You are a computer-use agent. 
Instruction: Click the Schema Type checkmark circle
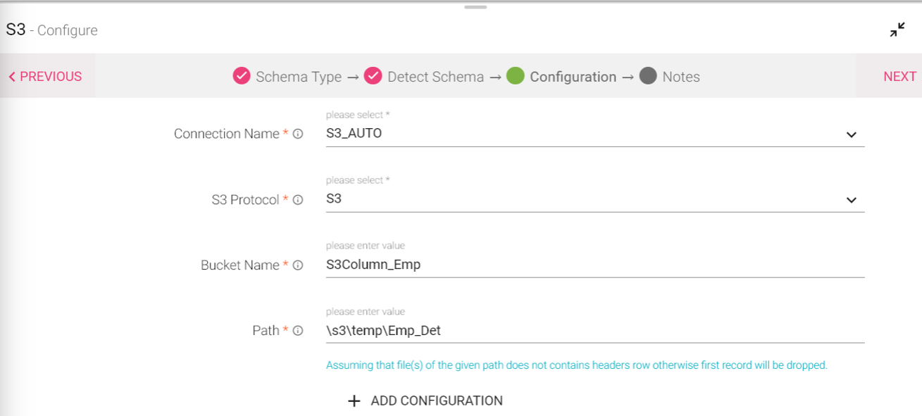click(242, 76)
